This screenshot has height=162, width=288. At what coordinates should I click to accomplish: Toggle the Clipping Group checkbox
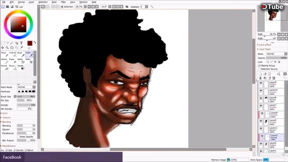point(259,66)
